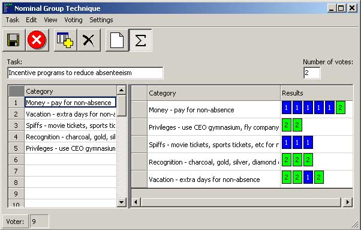Minimize the Nominal Group Technique window
Screen dimensions: 361x230
(x=332, y=8)
